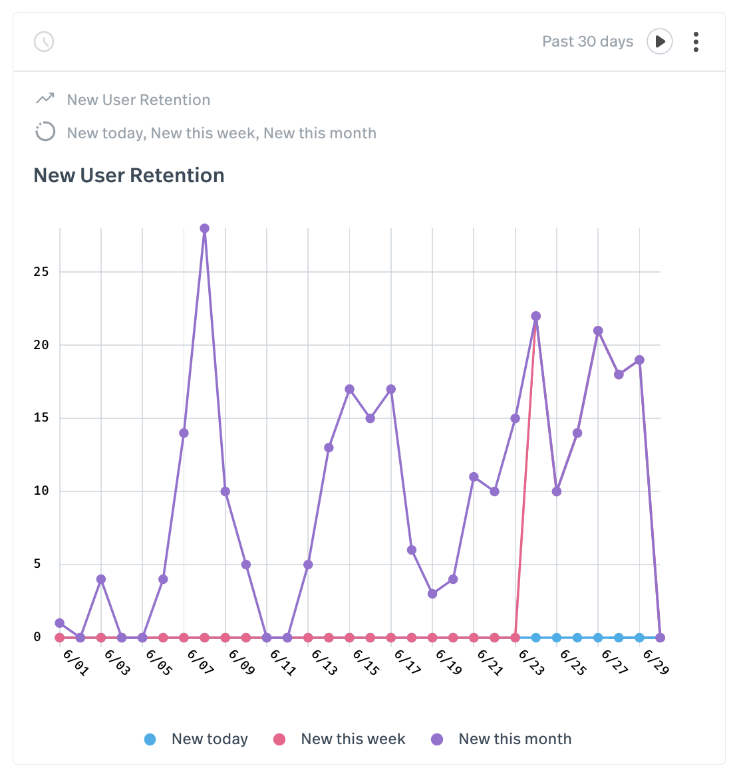
Task: Click the 6/23 spike data point
Action: tap(535, 315)
